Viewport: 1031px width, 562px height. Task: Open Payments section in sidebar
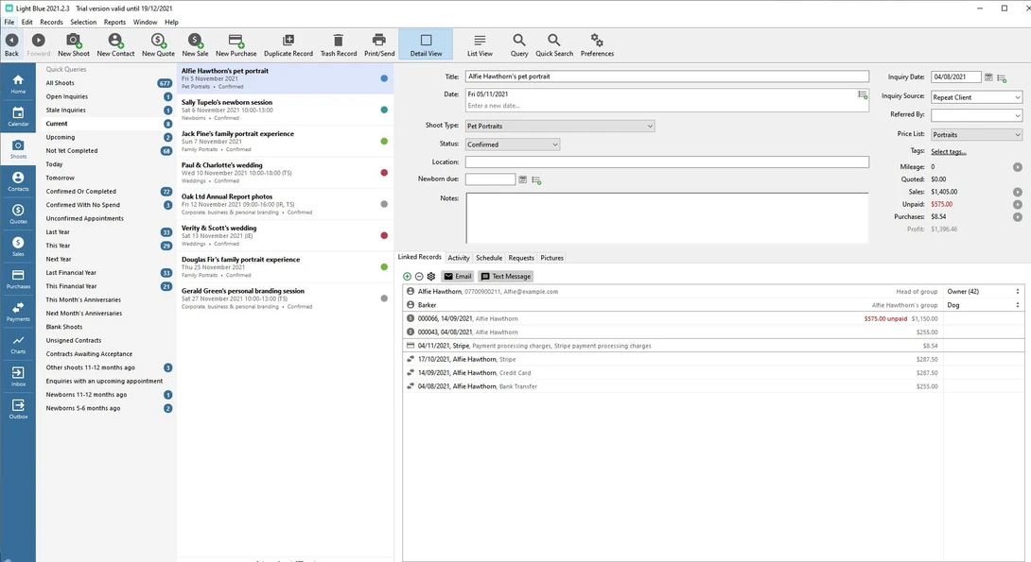[18, 311]
